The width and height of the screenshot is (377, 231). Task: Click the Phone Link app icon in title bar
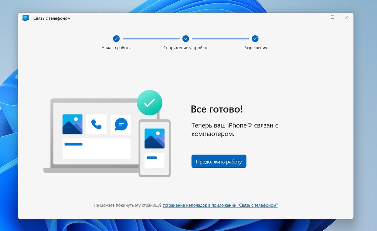click(x=26, y=18)
